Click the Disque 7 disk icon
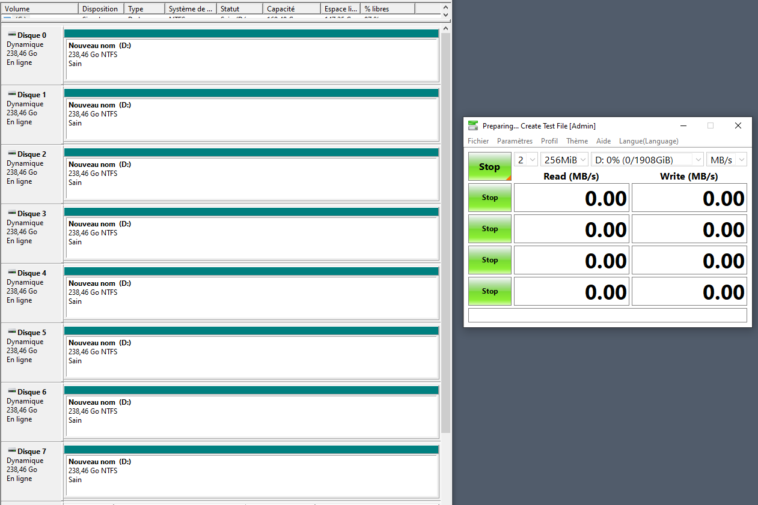This screenshot has width=758, height=505. tap(12, 452)
